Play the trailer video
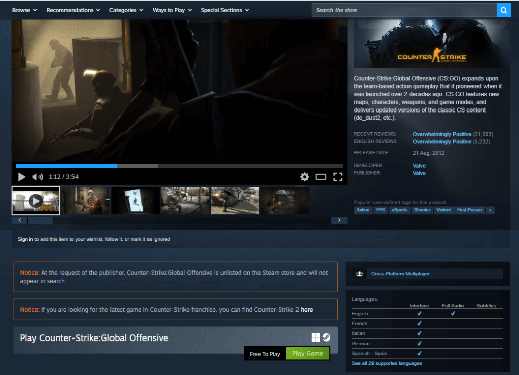Image resolution: width=519 pixels, height=375 pixels. (x=22, y=177)
